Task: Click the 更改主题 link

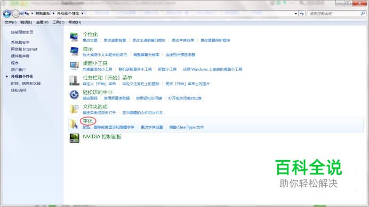Action: click(x=90, y=40)
